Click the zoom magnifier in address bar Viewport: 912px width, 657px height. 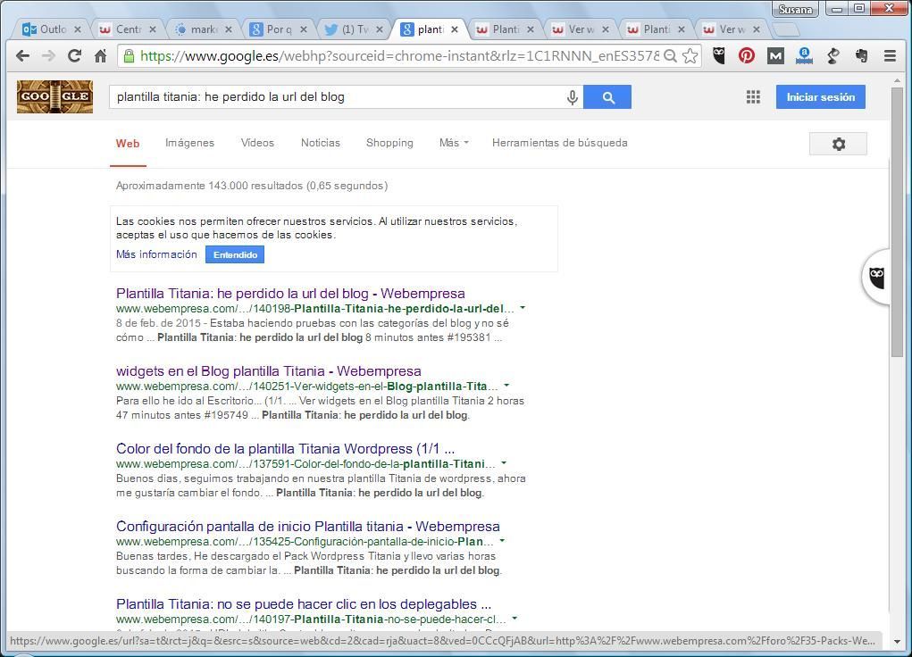click(671, 56)
